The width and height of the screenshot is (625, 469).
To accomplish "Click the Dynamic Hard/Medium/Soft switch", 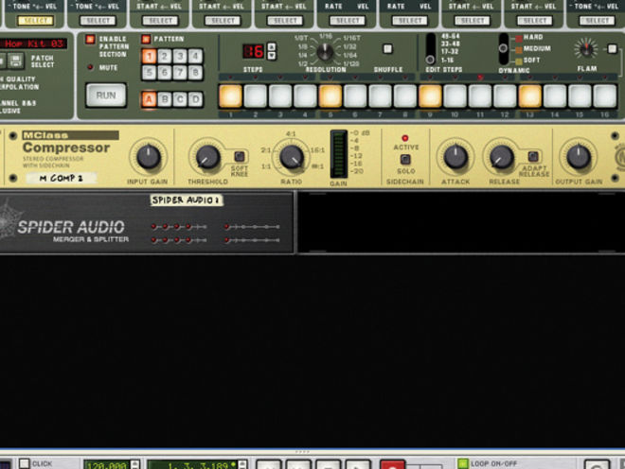I will pos(504,49).
